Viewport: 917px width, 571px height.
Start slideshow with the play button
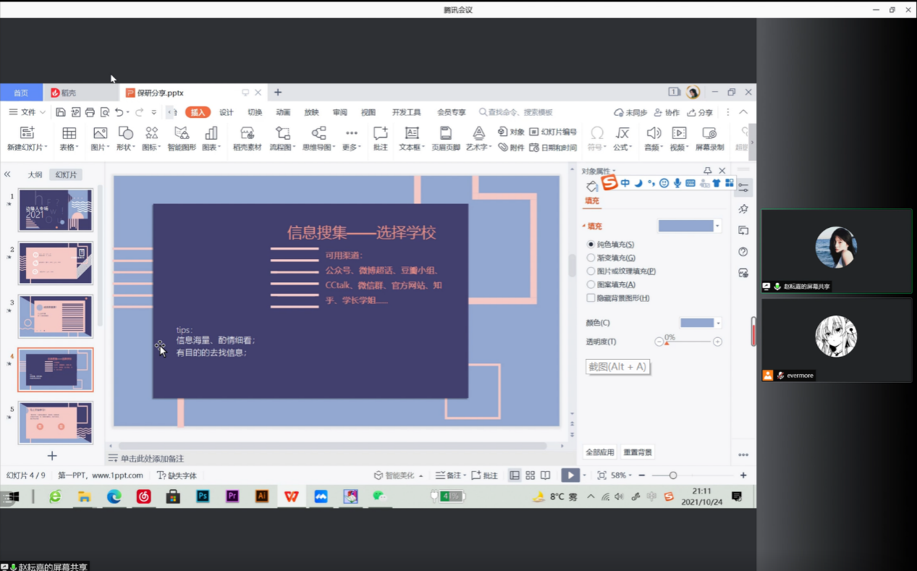point(571,475)
